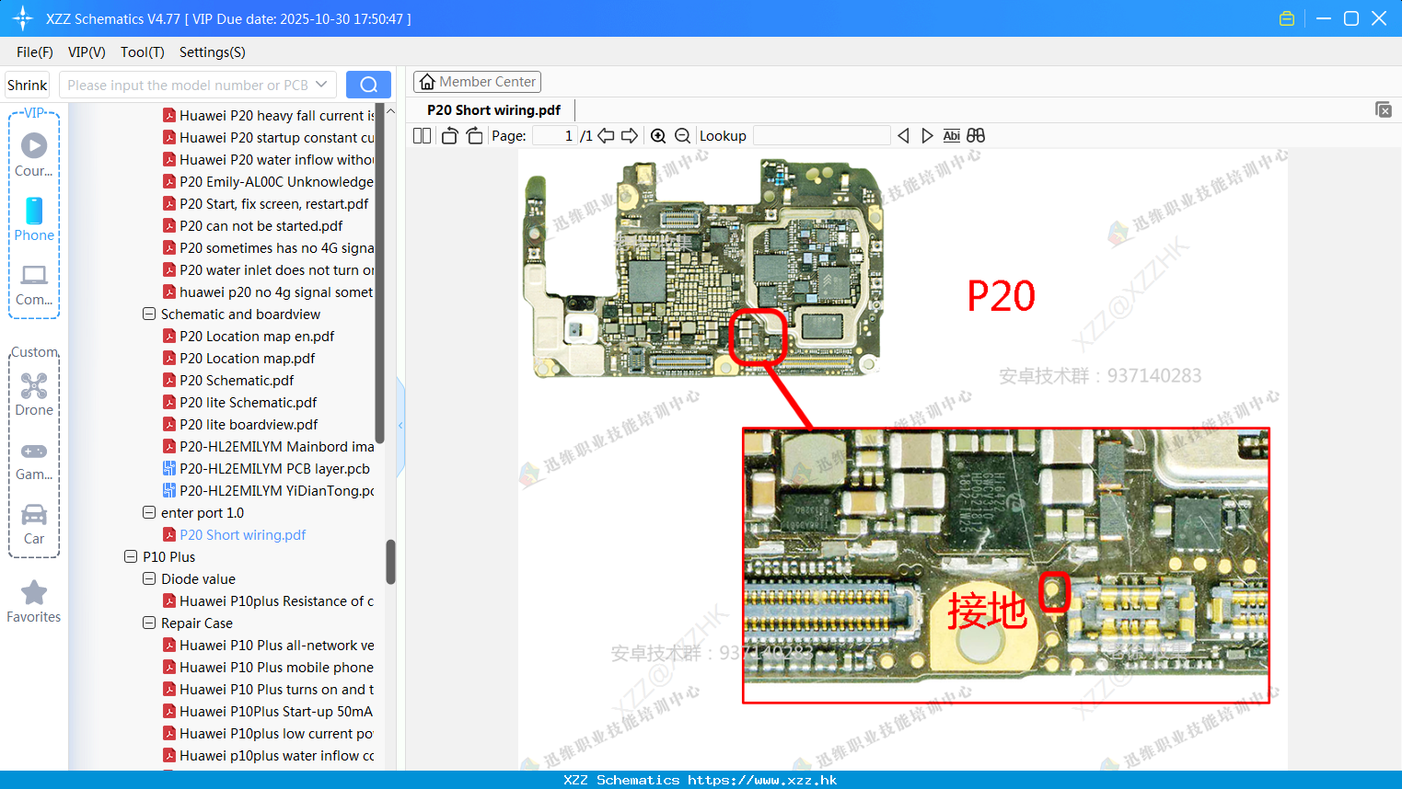The image size is (1402, 789).
Task: Open P20 Location map en.pdf
Action: pos(257,336)
